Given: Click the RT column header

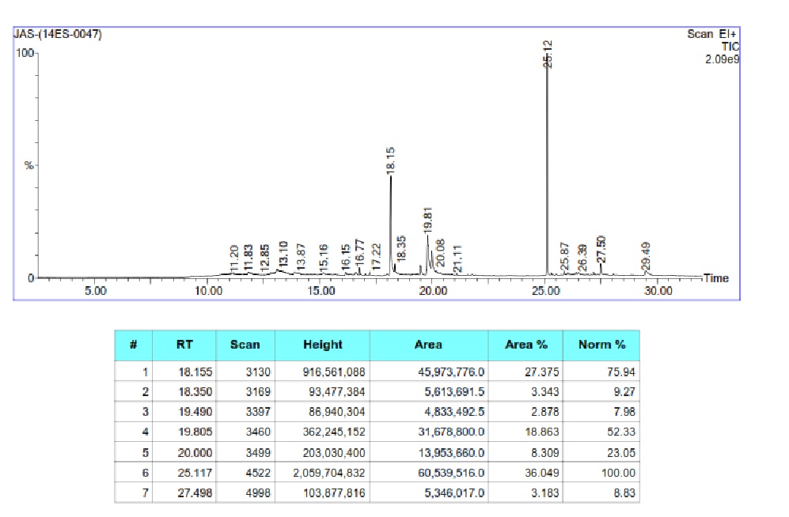Looking at the screenshot, I should click(184, 345).
